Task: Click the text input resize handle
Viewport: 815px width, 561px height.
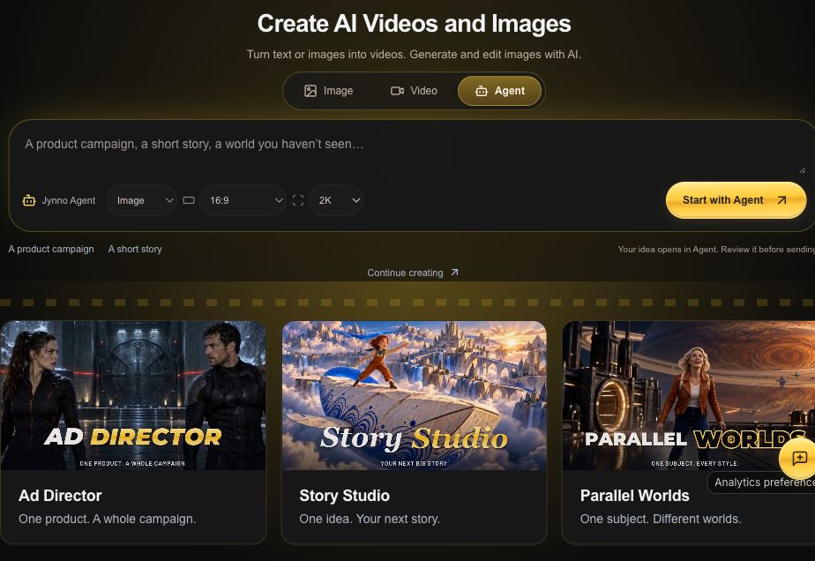Action: pyautogui.click(x=802, y=170)
